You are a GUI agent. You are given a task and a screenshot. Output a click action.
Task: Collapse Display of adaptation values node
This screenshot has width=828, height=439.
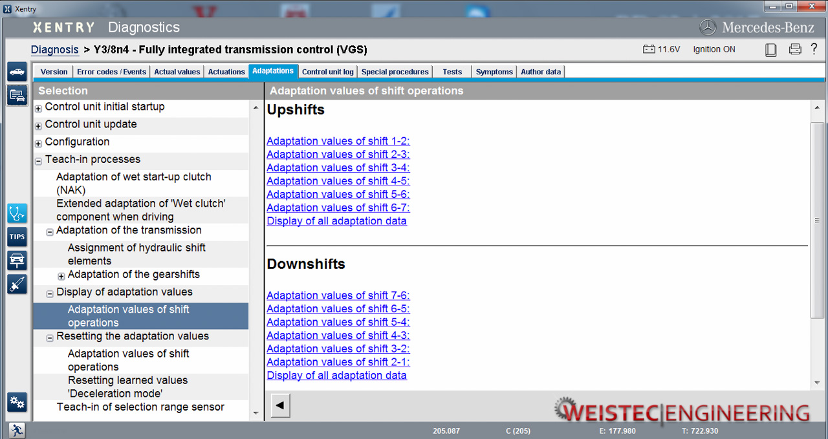click(50, 294)
